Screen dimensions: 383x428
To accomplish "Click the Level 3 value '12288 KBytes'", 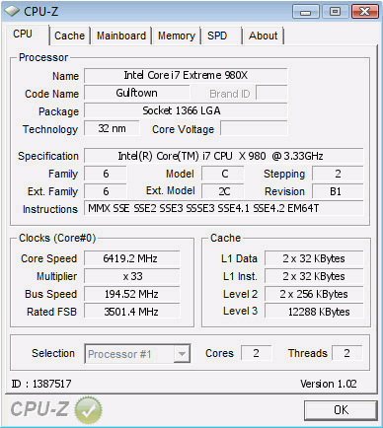I will click(x=314, y=312).
